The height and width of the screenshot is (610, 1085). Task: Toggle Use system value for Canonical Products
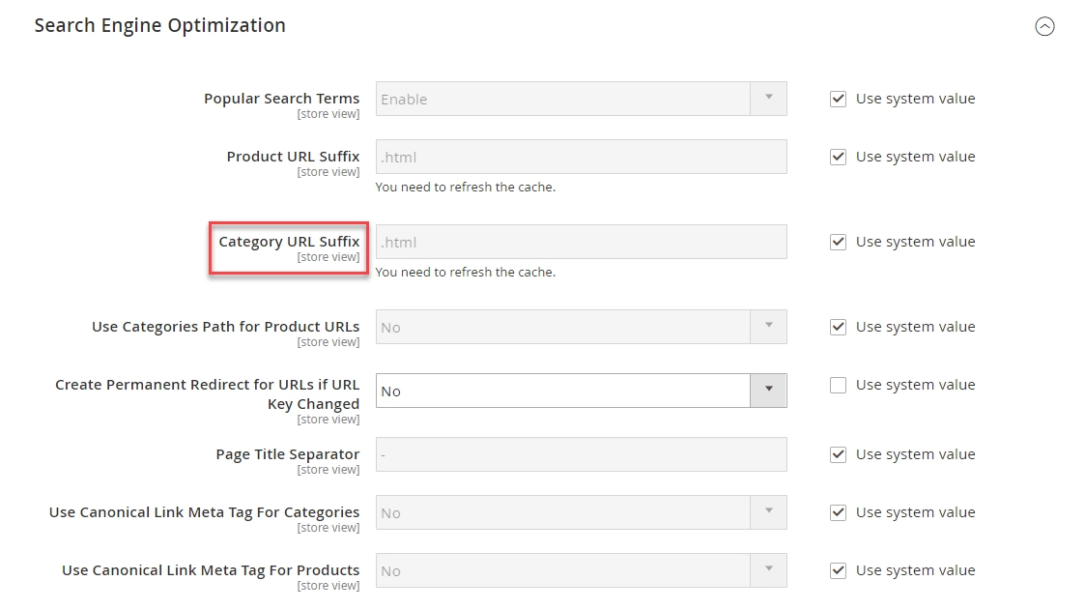(x=838, y=570)
